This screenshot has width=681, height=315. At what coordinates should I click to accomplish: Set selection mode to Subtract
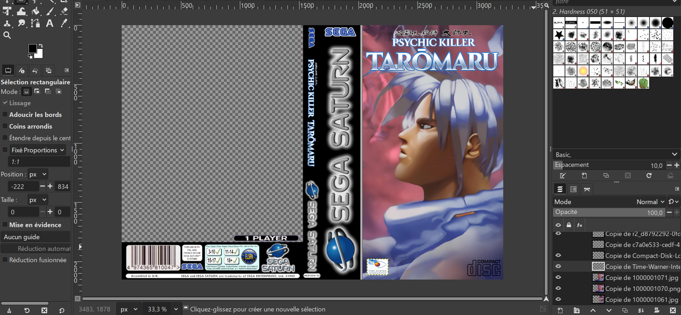(47, 91)
